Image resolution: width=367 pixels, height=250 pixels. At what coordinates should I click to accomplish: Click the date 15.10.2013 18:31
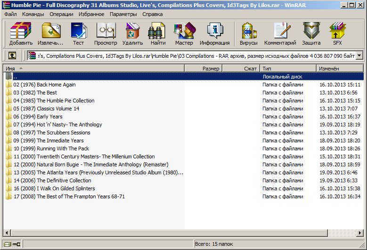(x=340, y=156)
